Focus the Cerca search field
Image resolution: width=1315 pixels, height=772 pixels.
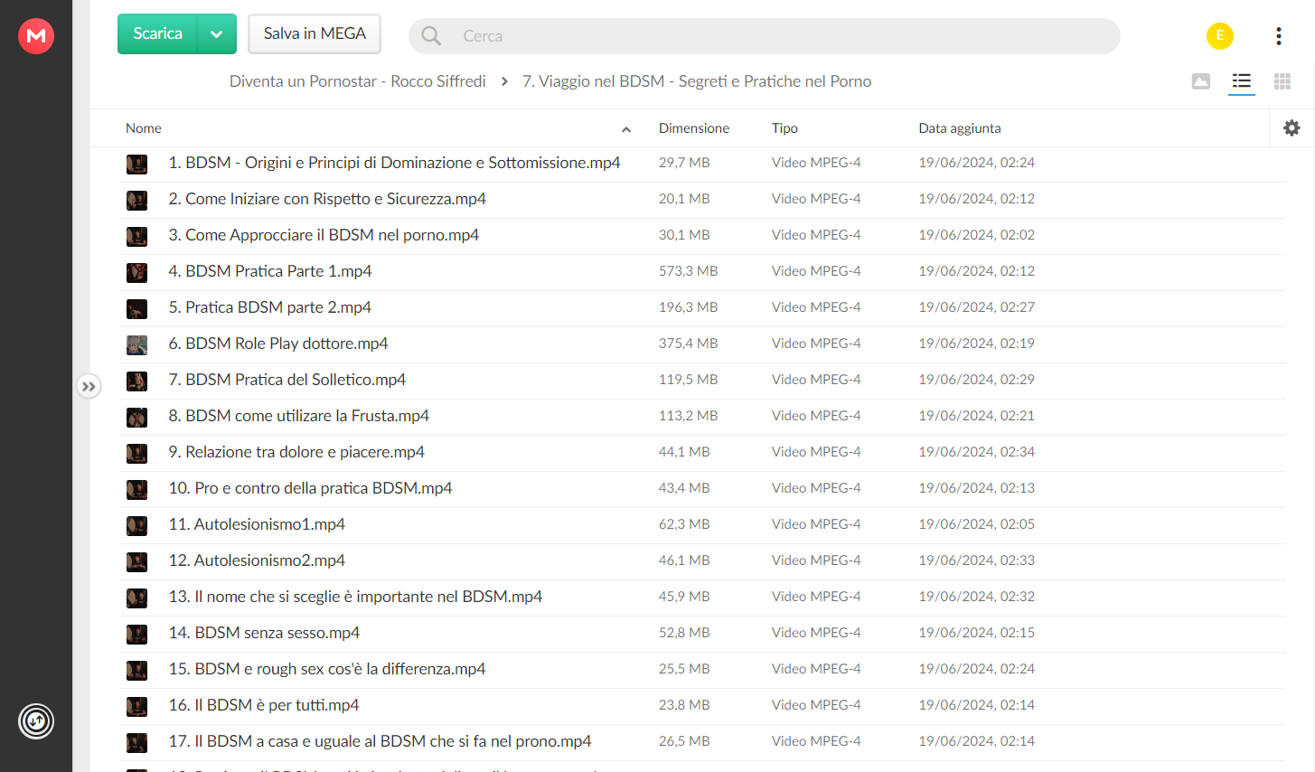pyautogui.click(x=765, y=36)
